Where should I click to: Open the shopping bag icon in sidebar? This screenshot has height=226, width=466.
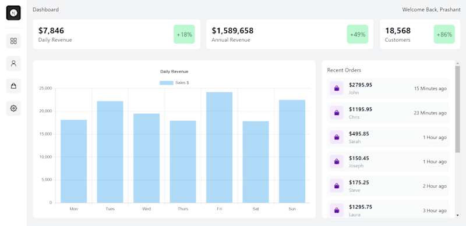pyautogui.click(x=13, y=86)
